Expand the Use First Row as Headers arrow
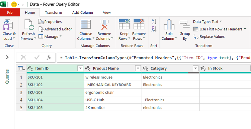The height and width of the screenshot is (129, 251). (245, 29)
